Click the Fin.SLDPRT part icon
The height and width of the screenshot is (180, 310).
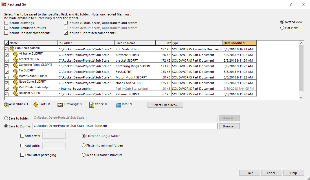coord(16,71)
